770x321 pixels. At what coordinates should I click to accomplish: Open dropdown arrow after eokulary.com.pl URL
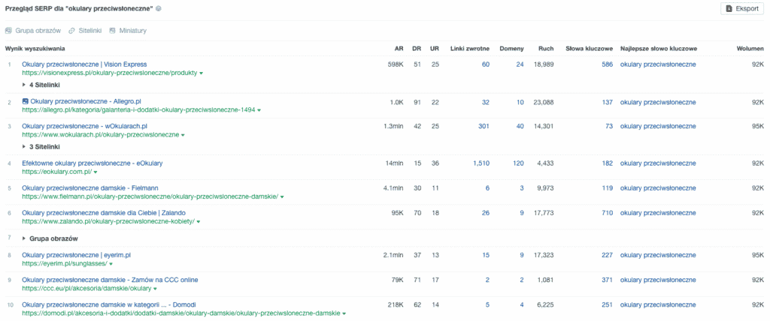(95, 172)
